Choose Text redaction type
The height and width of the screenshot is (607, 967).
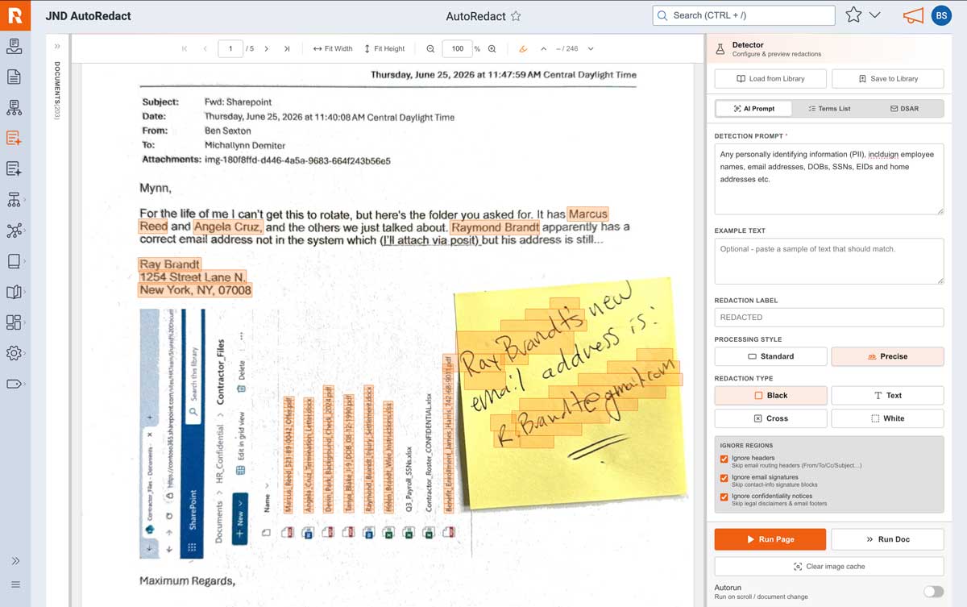coord(887,396)
